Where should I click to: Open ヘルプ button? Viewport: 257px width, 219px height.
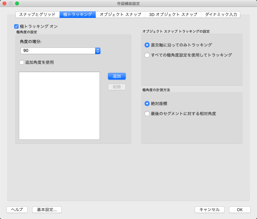tap(17, 210)
